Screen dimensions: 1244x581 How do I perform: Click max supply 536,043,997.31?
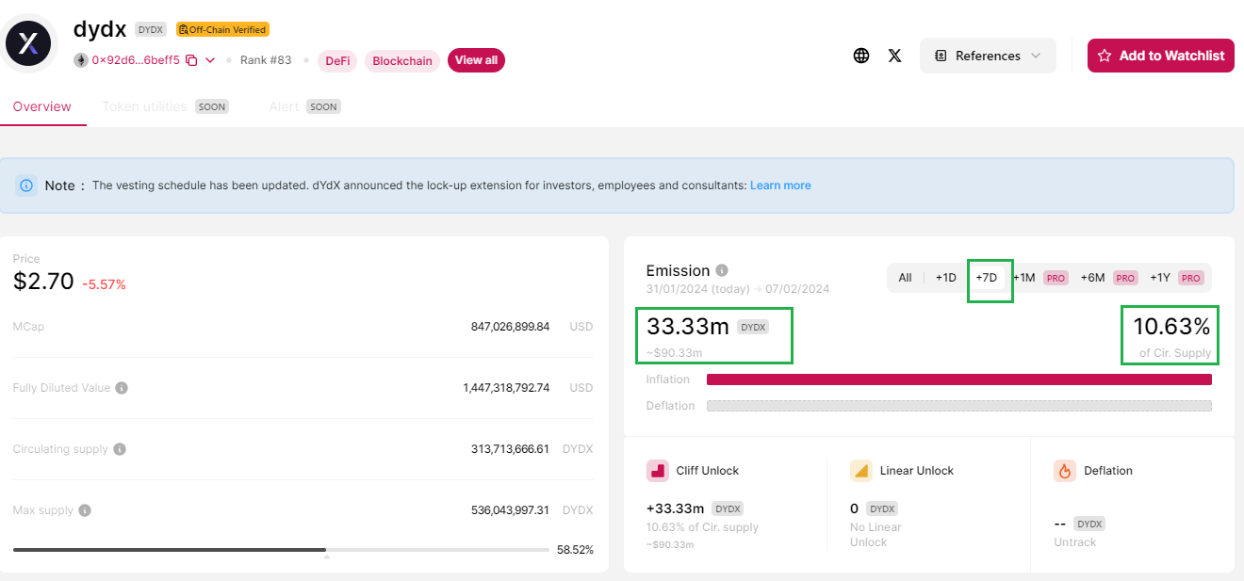pos(510,510)
